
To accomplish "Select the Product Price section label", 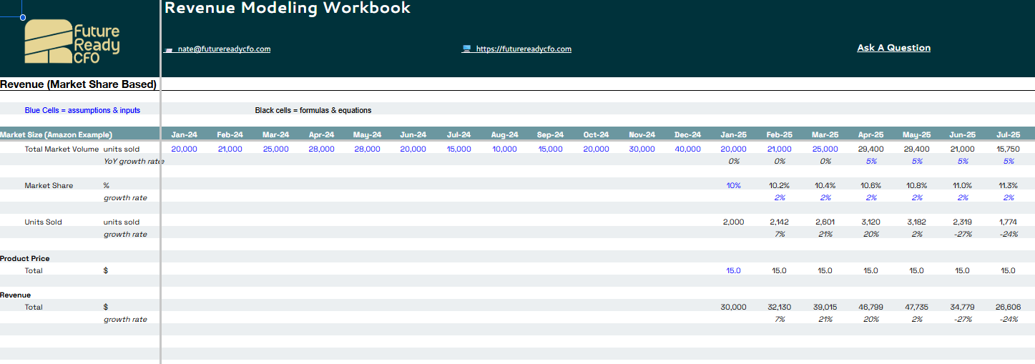I will tap(25, 258).
